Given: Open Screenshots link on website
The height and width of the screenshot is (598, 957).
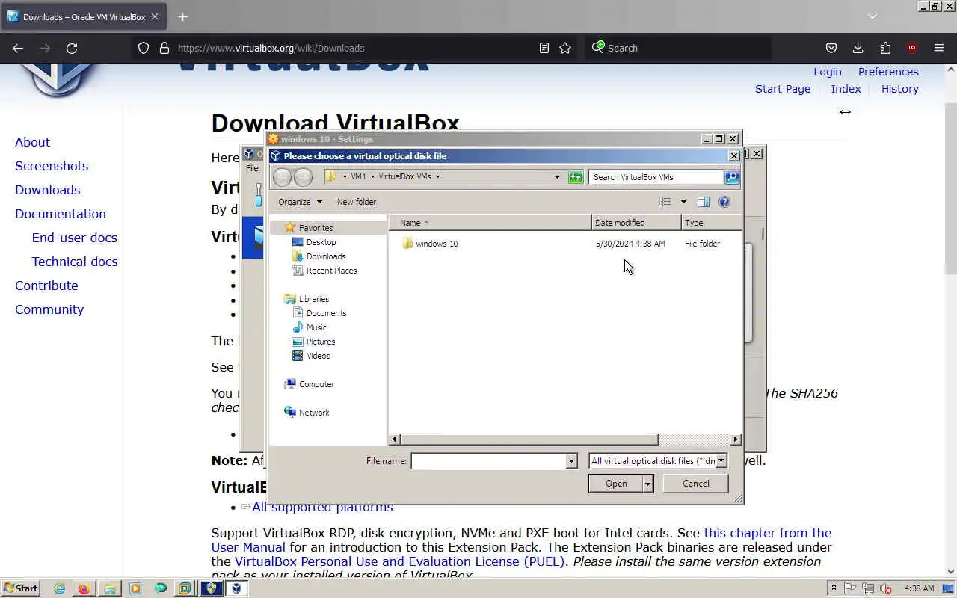Looking at the screenshot, I should pyautogui.click(x=52, y=166).
